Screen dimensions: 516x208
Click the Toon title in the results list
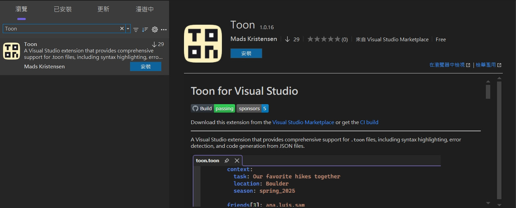click(31, 44)
